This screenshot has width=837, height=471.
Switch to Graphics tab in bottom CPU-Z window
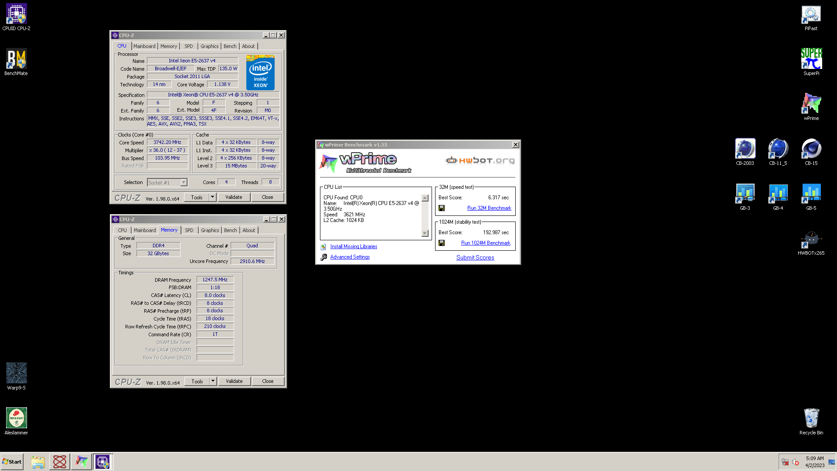210,230
